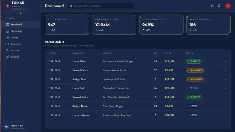Viewport: 235px width, 132px height.
Task: Click the Active Artisans down-arrow trend indicator
Action: (x=190, y=30)
